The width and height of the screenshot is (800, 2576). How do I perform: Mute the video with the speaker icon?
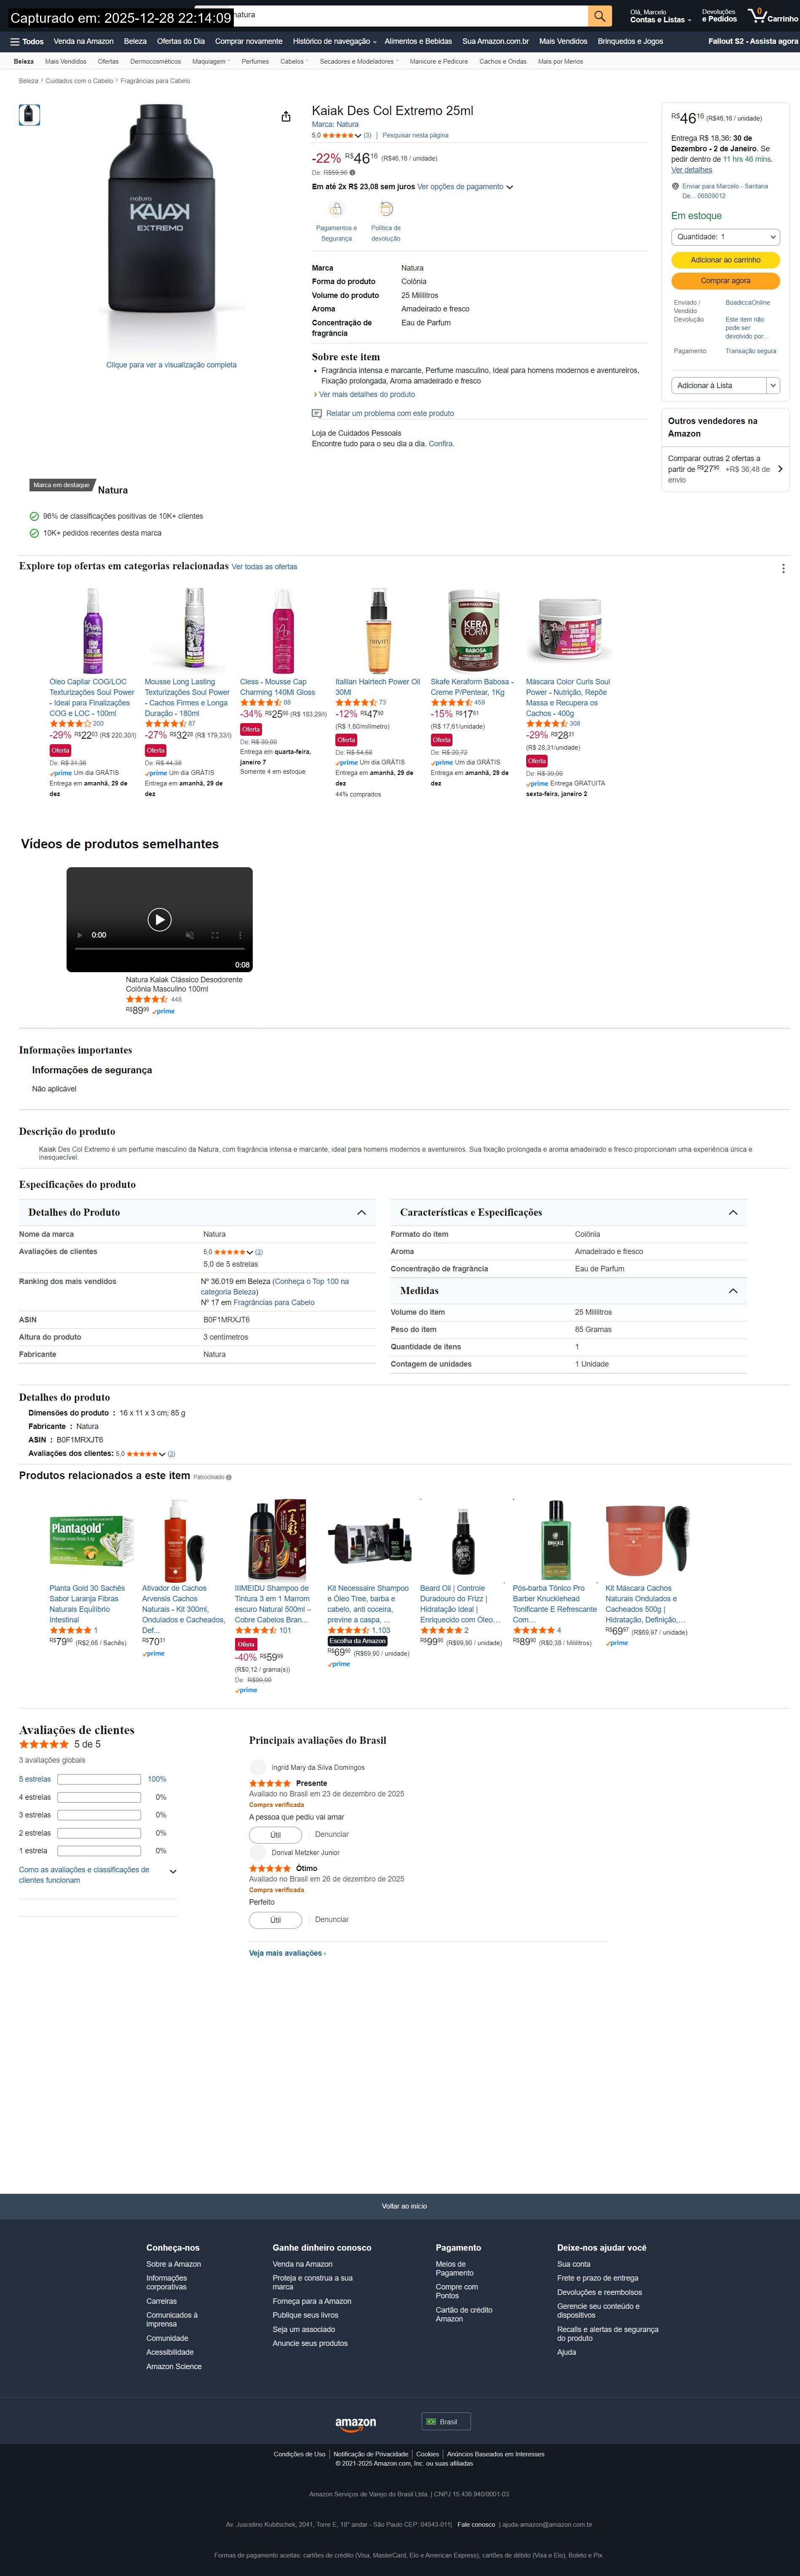pyautogui.click(x=189, y=935)
